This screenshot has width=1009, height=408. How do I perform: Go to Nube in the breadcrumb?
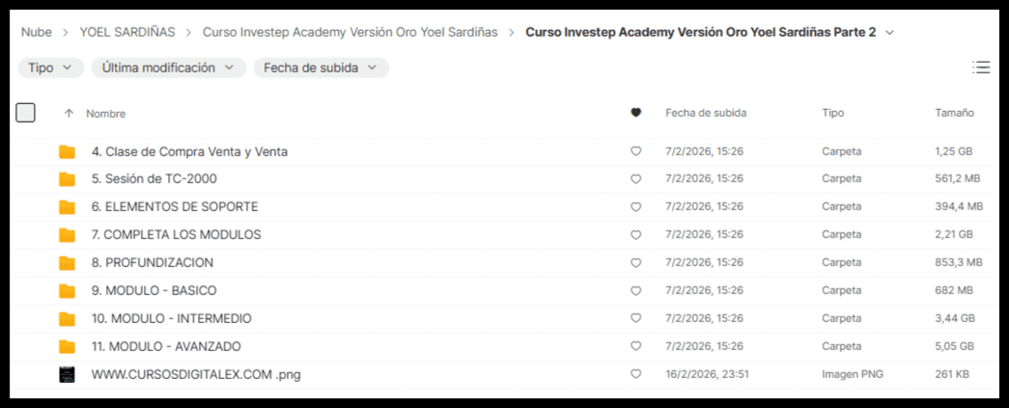(37, 32)
